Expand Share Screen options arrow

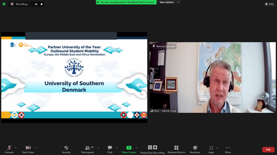click(136, 148)
